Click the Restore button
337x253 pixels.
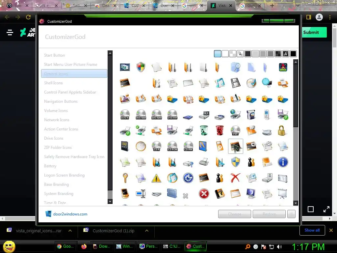269,214
